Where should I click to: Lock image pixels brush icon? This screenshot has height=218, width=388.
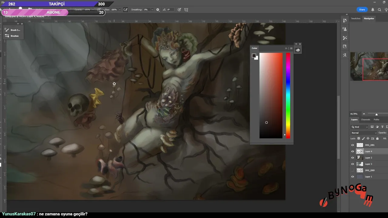tap(363, 138)
